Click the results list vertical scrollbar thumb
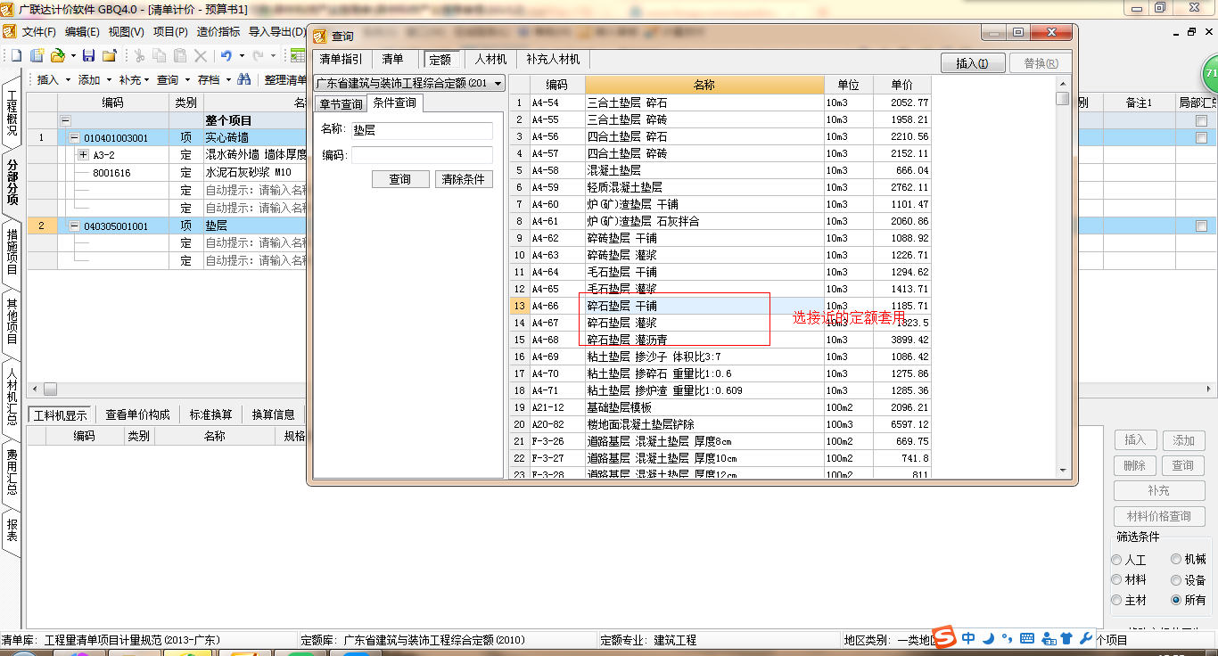Image resolution: width=1218 pixels, height=656 pixels. 1062,99
